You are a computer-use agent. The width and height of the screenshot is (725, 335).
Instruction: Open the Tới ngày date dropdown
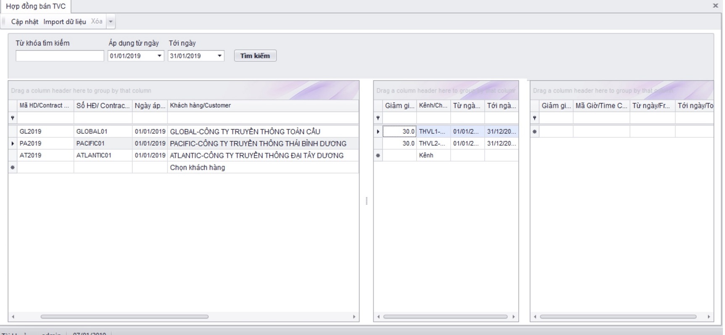(219, 56)
